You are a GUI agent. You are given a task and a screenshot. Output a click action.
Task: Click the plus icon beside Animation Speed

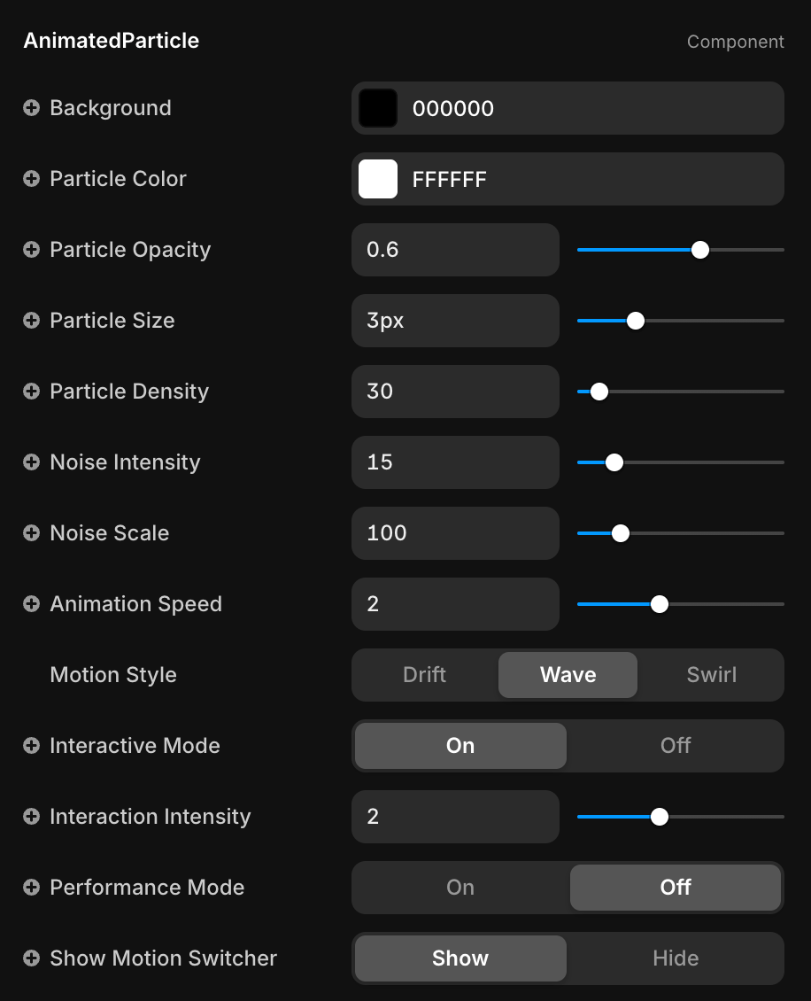31,604
